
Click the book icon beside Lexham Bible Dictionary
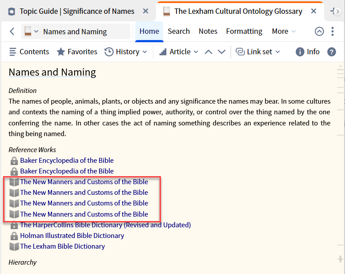point(14,247)
